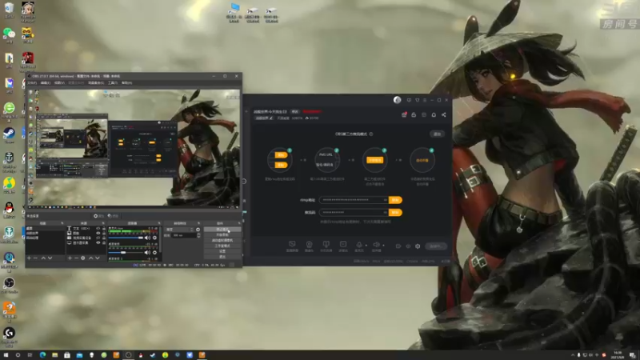Open the File menu in OBS
This screenshot has width=640, height=360.
32,83
